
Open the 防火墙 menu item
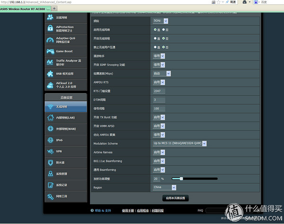tap(66, 163)
